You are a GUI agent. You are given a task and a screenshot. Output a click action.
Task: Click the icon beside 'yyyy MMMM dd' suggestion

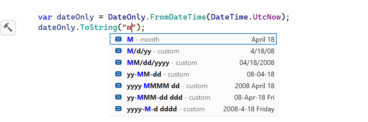(118, 86)
